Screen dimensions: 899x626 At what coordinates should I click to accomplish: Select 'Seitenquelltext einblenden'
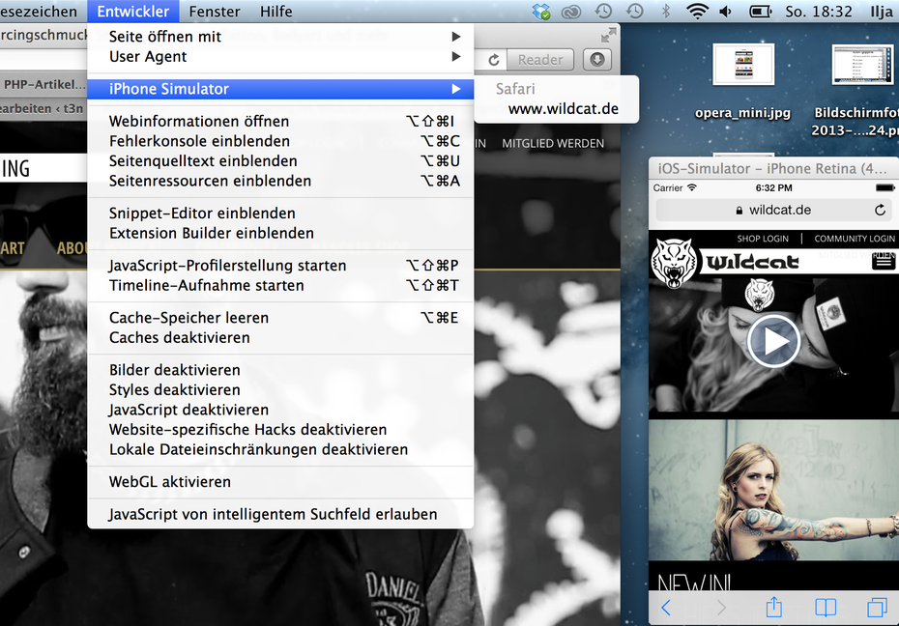280,161
